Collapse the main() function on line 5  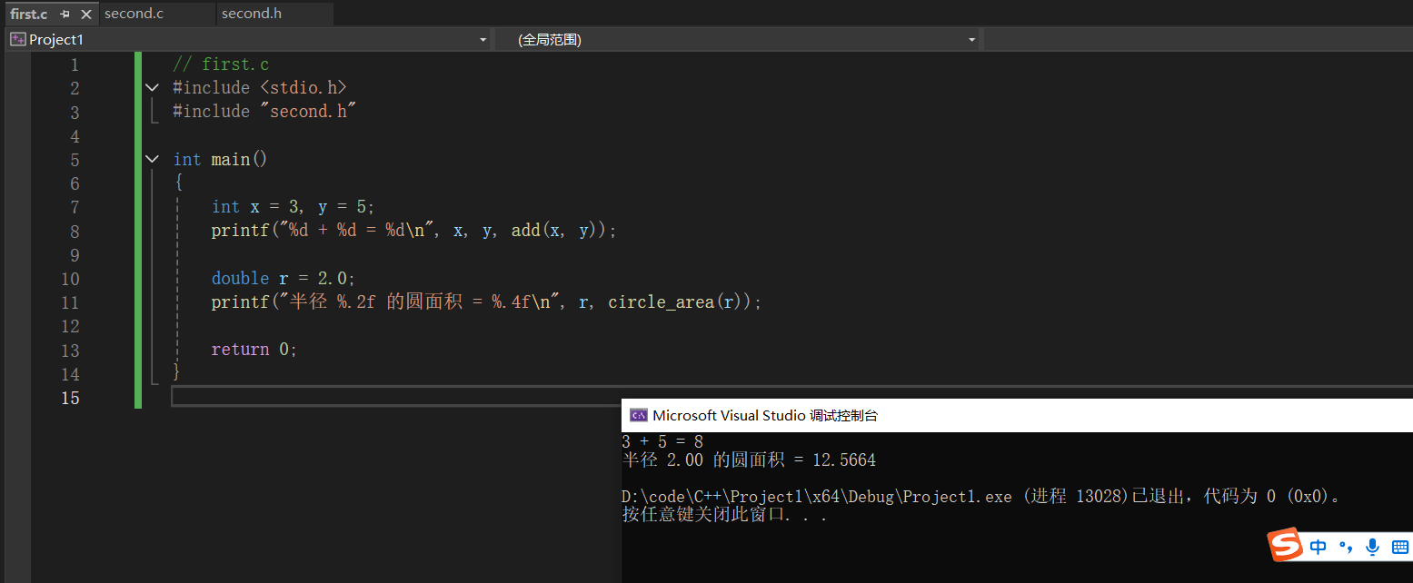pos(153,159)
